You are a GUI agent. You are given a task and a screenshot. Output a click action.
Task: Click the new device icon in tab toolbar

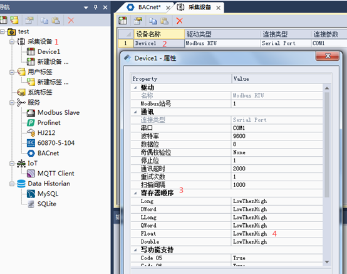pyautogui.click(x=123, y=21)
